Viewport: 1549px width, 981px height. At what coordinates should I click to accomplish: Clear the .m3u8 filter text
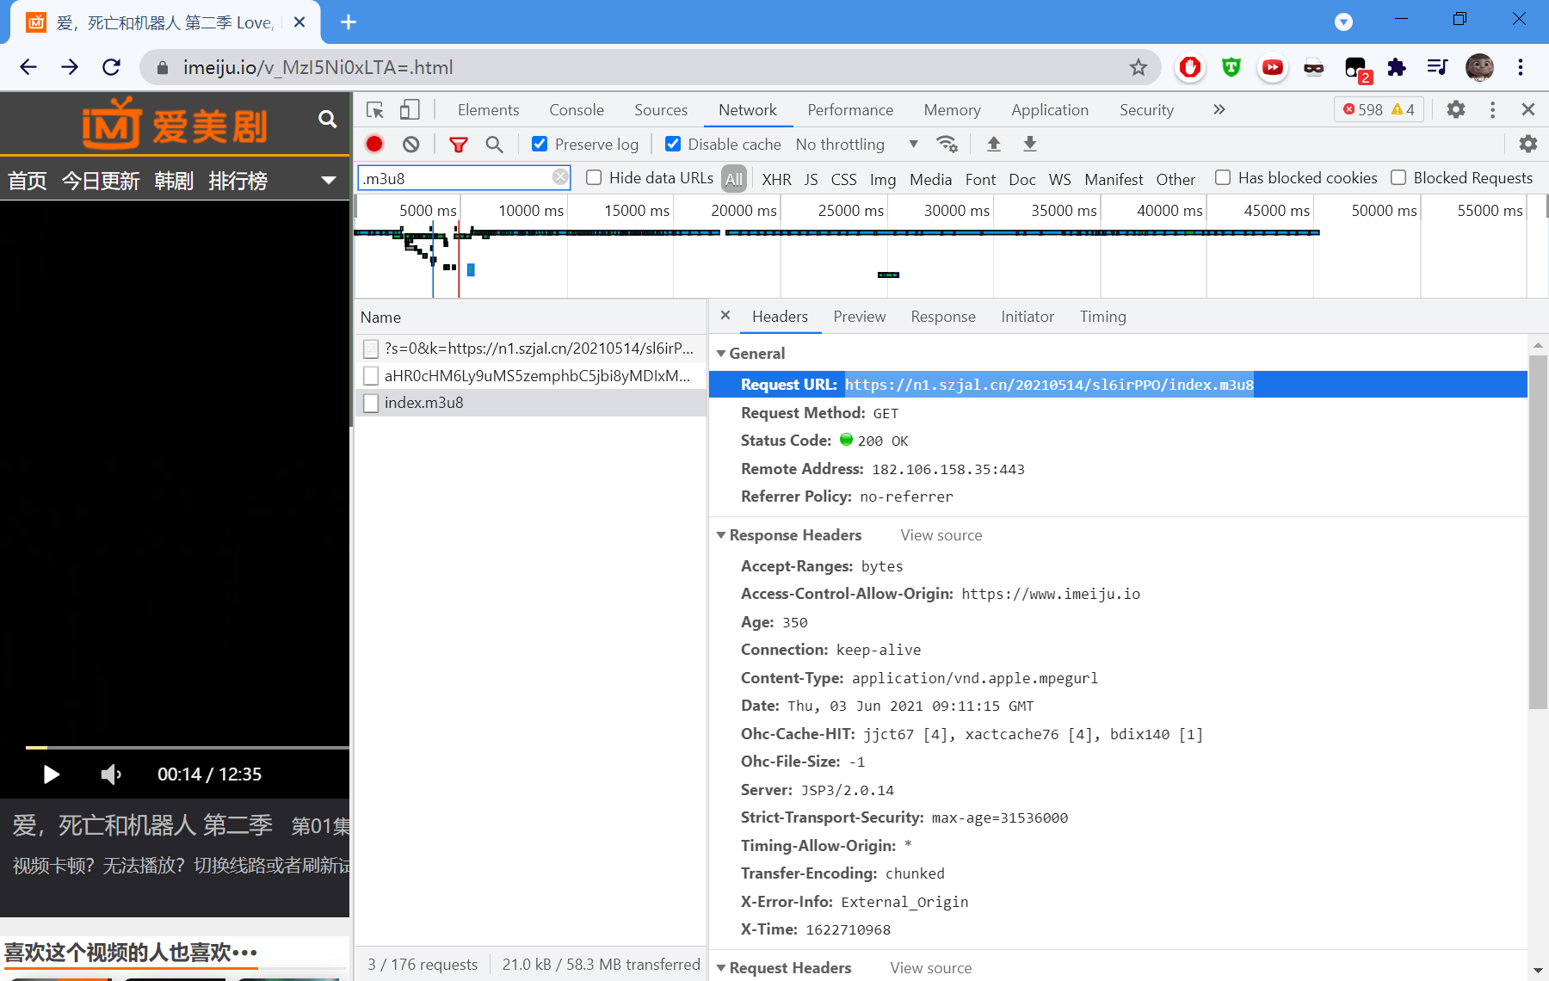[559, 177]
